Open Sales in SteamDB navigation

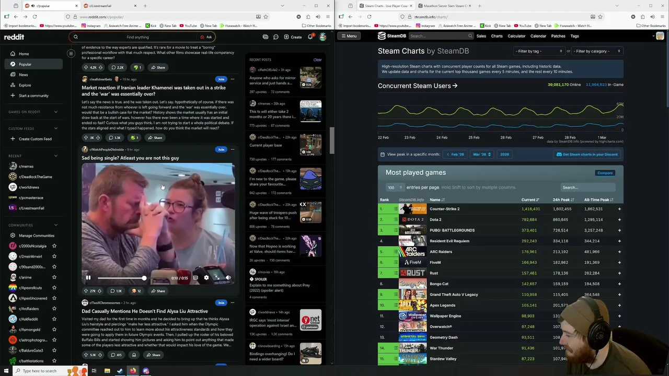[x=481, y=36]
